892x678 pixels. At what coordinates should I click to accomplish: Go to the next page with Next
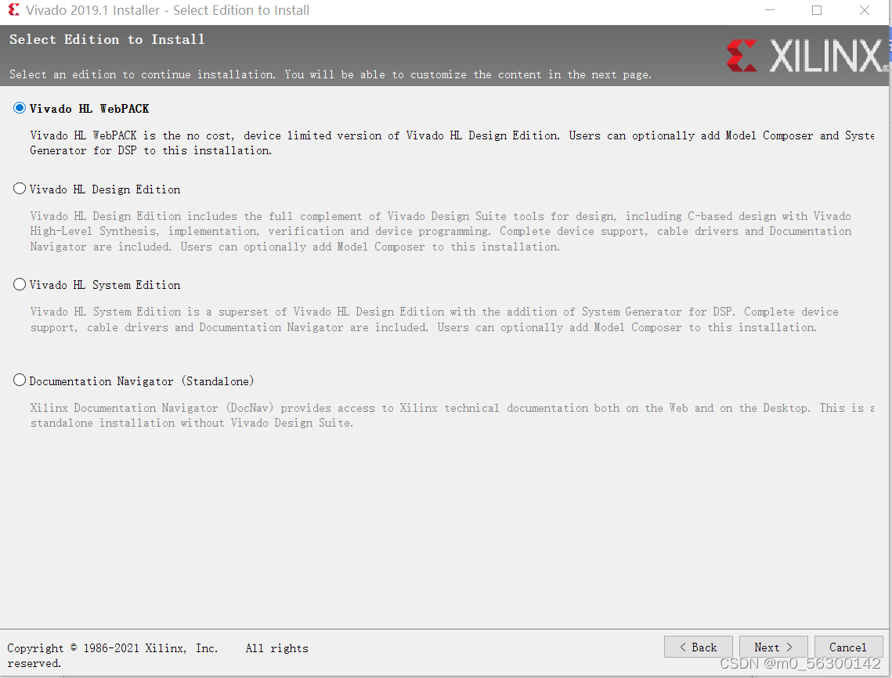coord(773,647)
